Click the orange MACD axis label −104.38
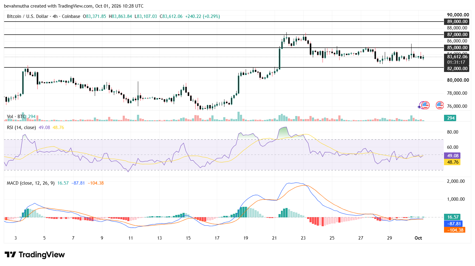The height and width of the screenshot is (266, 475). pyautogui.click(x=455, y=230)
